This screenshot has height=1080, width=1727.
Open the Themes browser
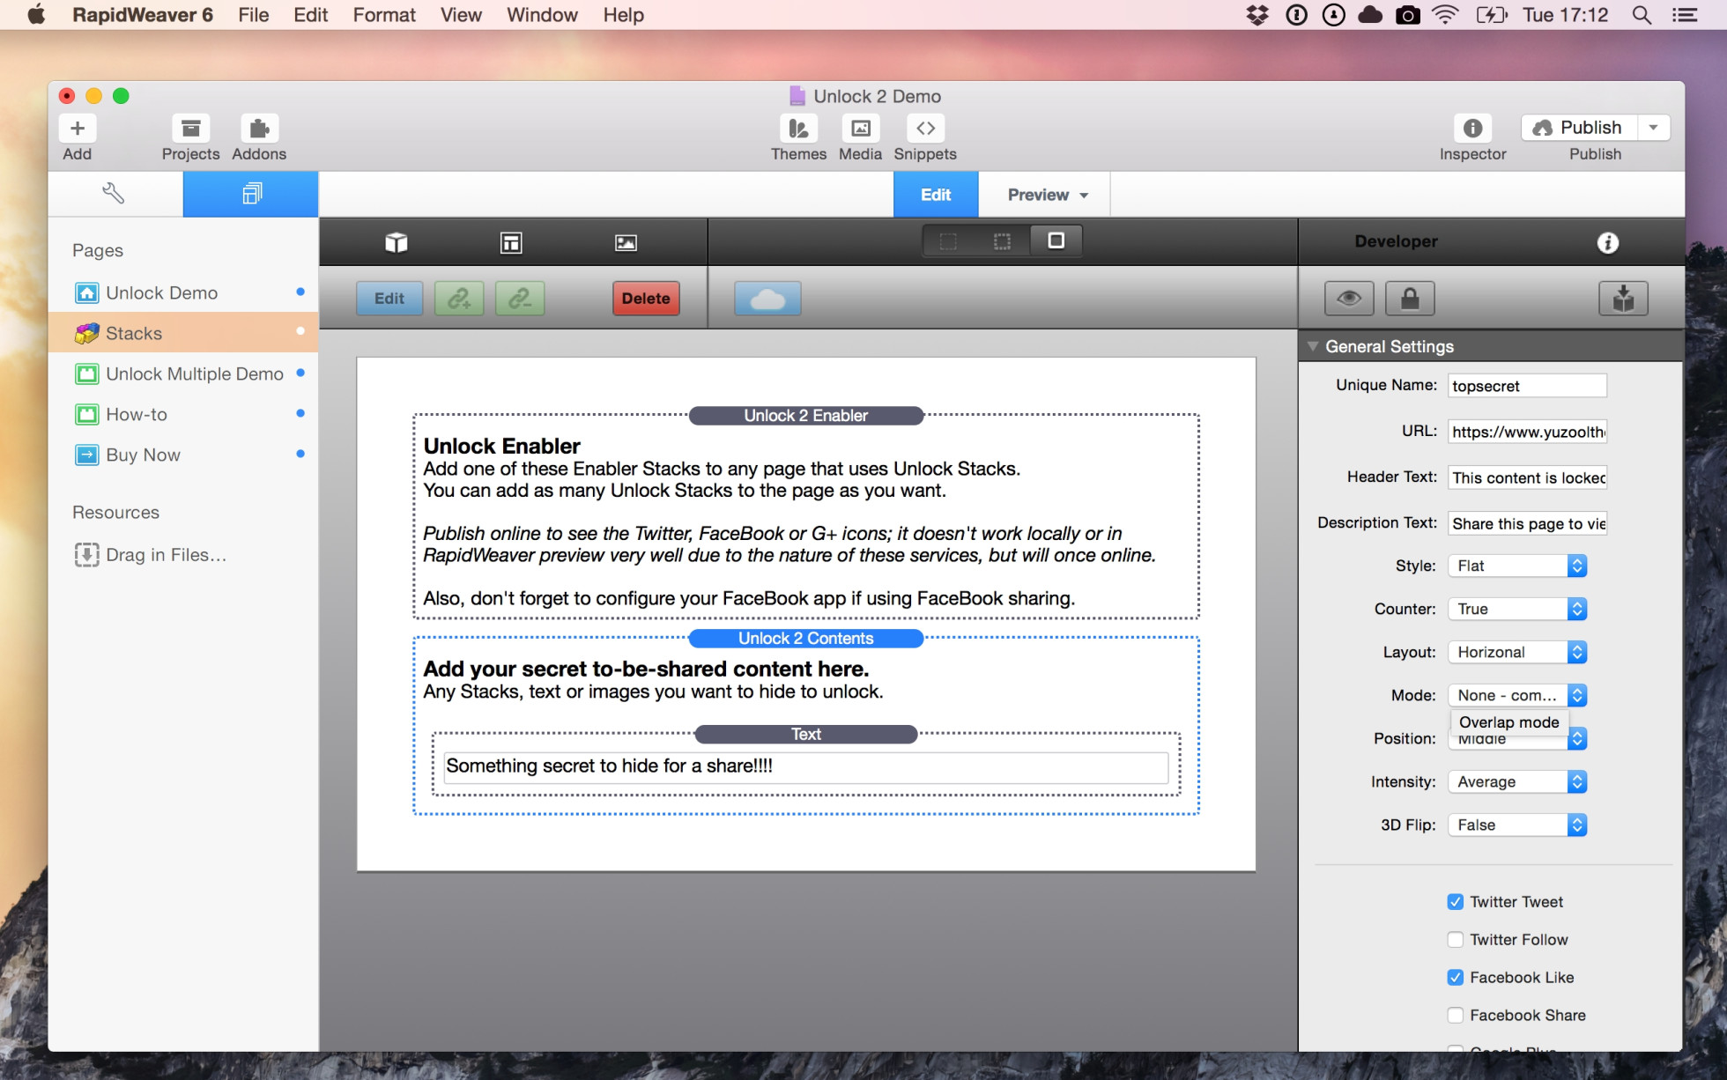(x=798, y=129)
